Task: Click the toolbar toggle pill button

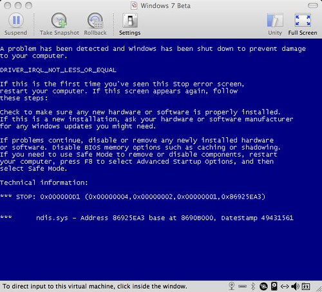Action: (x=313, y=5)
